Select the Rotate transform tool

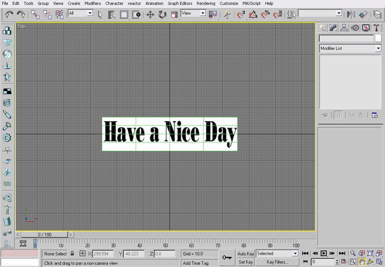tap(162, 15)
